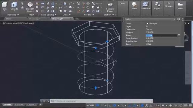Click the workspace switching gear icon

[163, 105]
